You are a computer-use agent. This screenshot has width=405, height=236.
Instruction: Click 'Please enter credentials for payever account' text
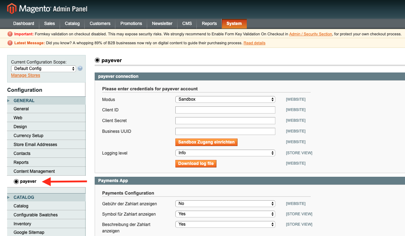coord(150,89)
